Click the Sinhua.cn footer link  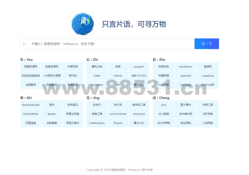pyautogui.click(x=134, y=170)
